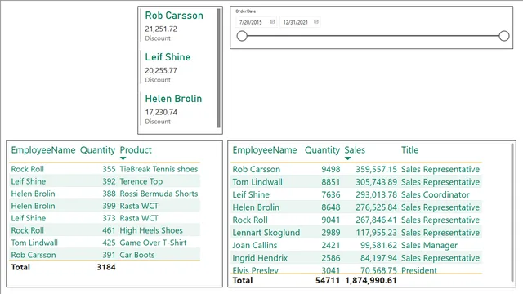Click the Sales Manager title cell

(429, 245)
